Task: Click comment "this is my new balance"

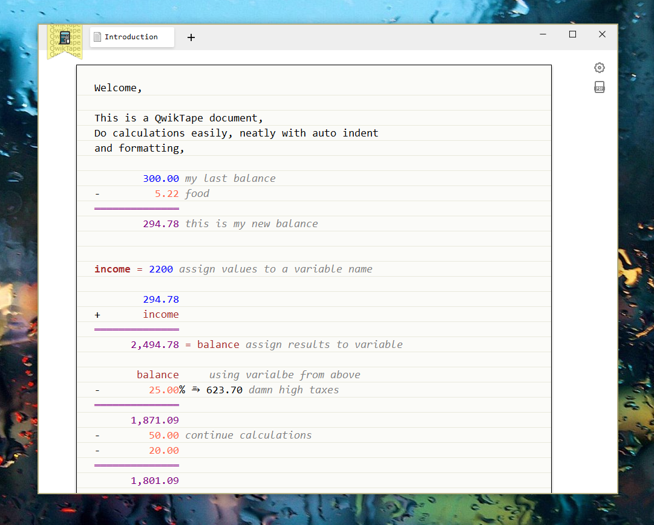Action: click(252, 224)
